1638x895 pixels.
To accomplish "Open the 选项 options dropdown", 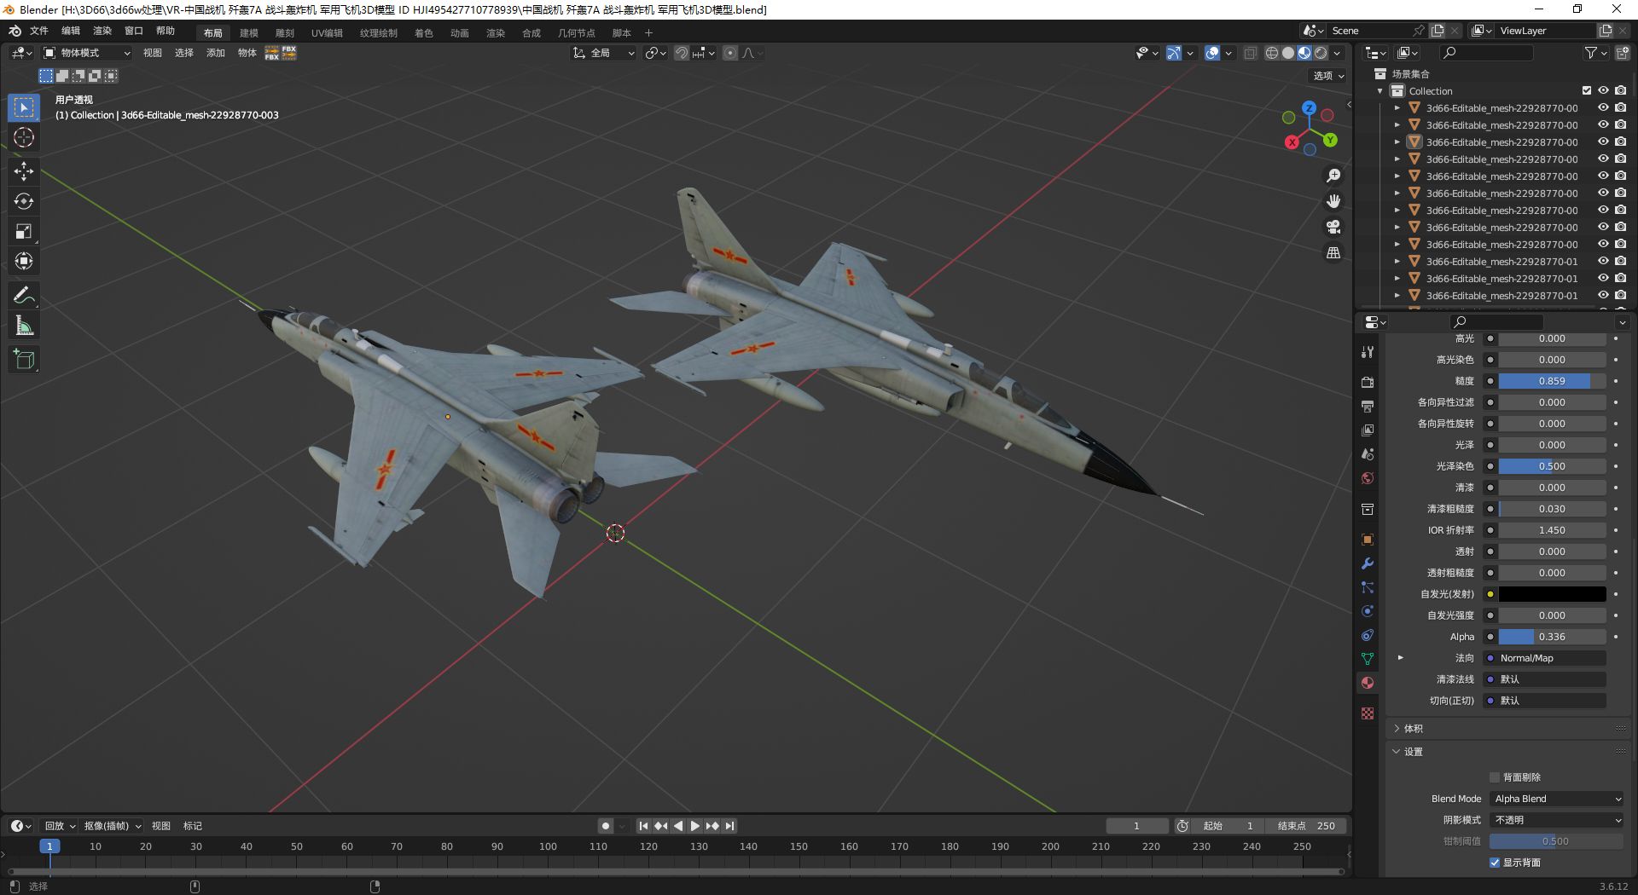I will pyautogui.click(x=1328, y=76).
